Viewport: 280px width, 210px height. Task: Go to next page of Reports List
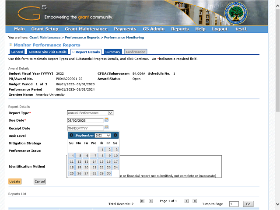click(186, 201)
